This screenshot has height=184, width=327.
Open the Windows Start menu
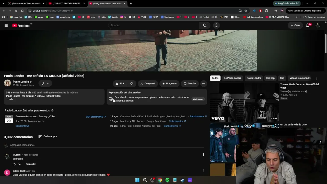click(x=137, y=180)
